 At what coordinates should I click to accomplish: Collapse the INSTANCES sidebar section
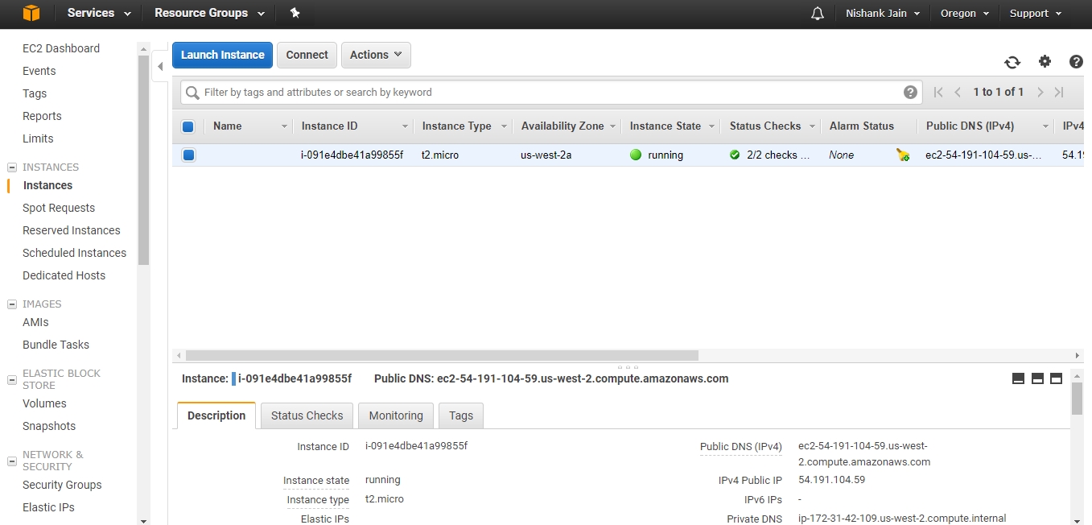(12, 167)
